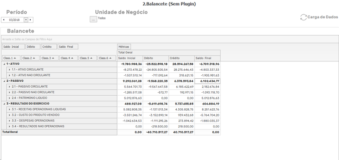Viewport: 339px width, 160px height.
Task: Select total cell value -40.710.517,27
Action: pyautogui.click(x=156, y=132)
